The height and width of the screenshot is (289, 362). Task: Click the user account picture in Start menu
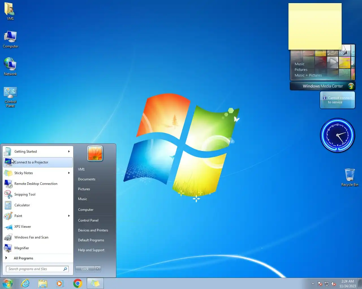(95, 153)
